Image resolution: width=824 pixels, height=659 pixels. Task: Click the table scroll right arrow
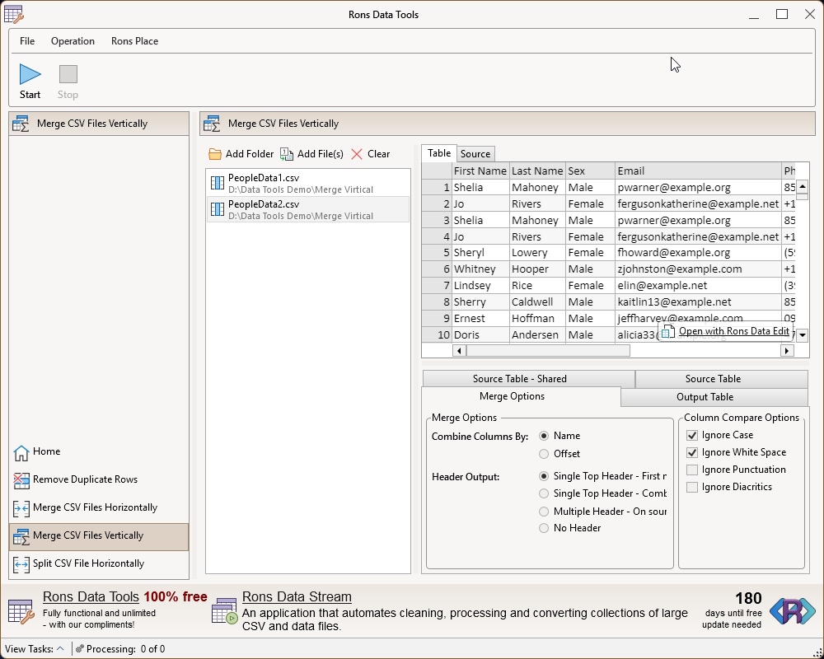click(x=787, y=351)
